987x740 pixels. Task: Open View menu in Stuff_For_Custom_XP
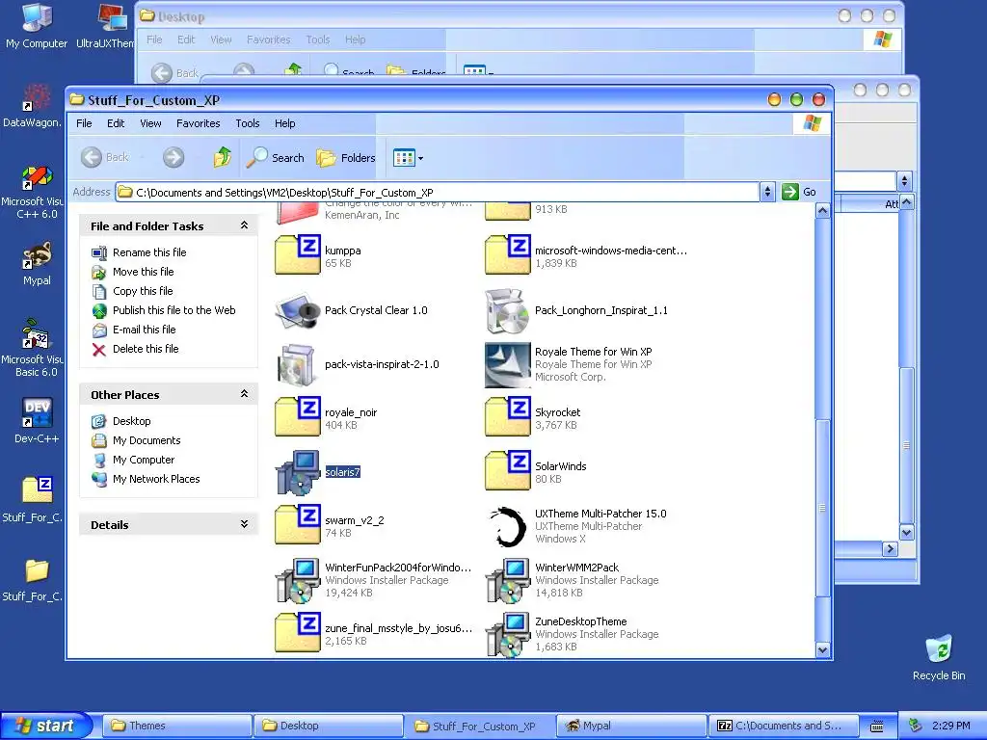pyautogui.click(x=150, y=123)
